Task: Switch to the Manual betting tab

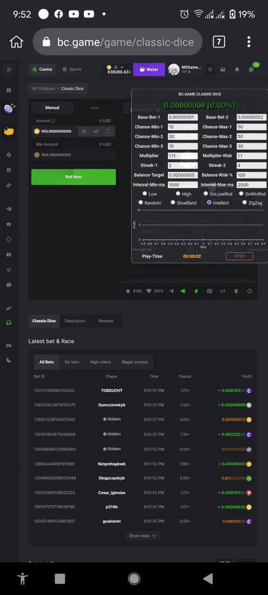Action: 52,107
